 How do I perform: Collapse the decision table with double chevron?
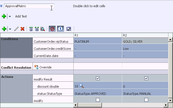tap(1, 6)
